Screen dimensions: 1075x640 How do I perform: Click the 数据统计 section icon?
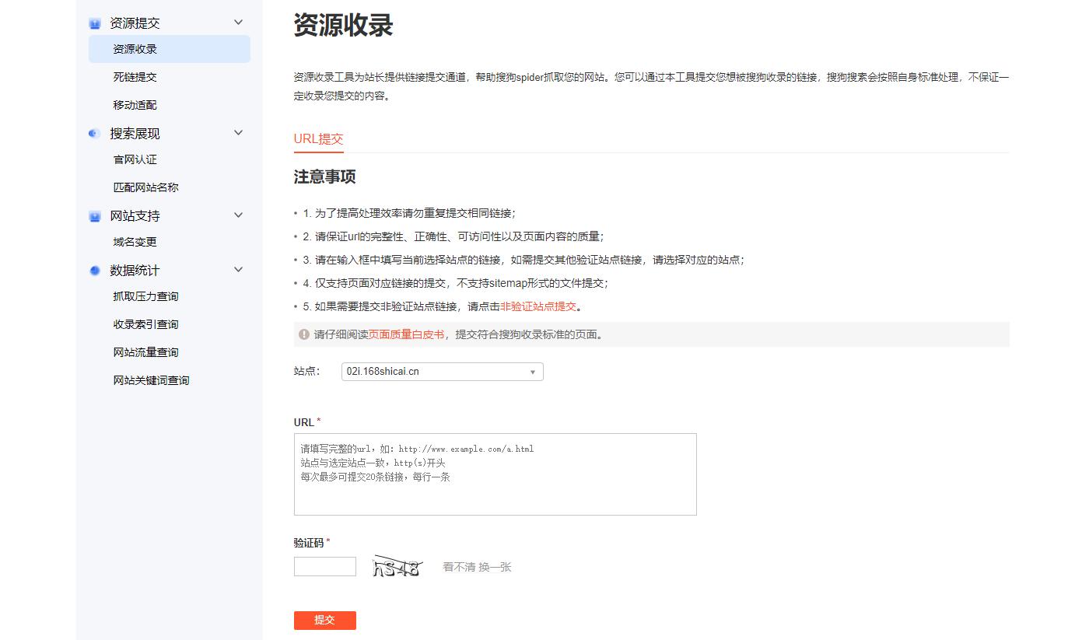pos(94,269)
